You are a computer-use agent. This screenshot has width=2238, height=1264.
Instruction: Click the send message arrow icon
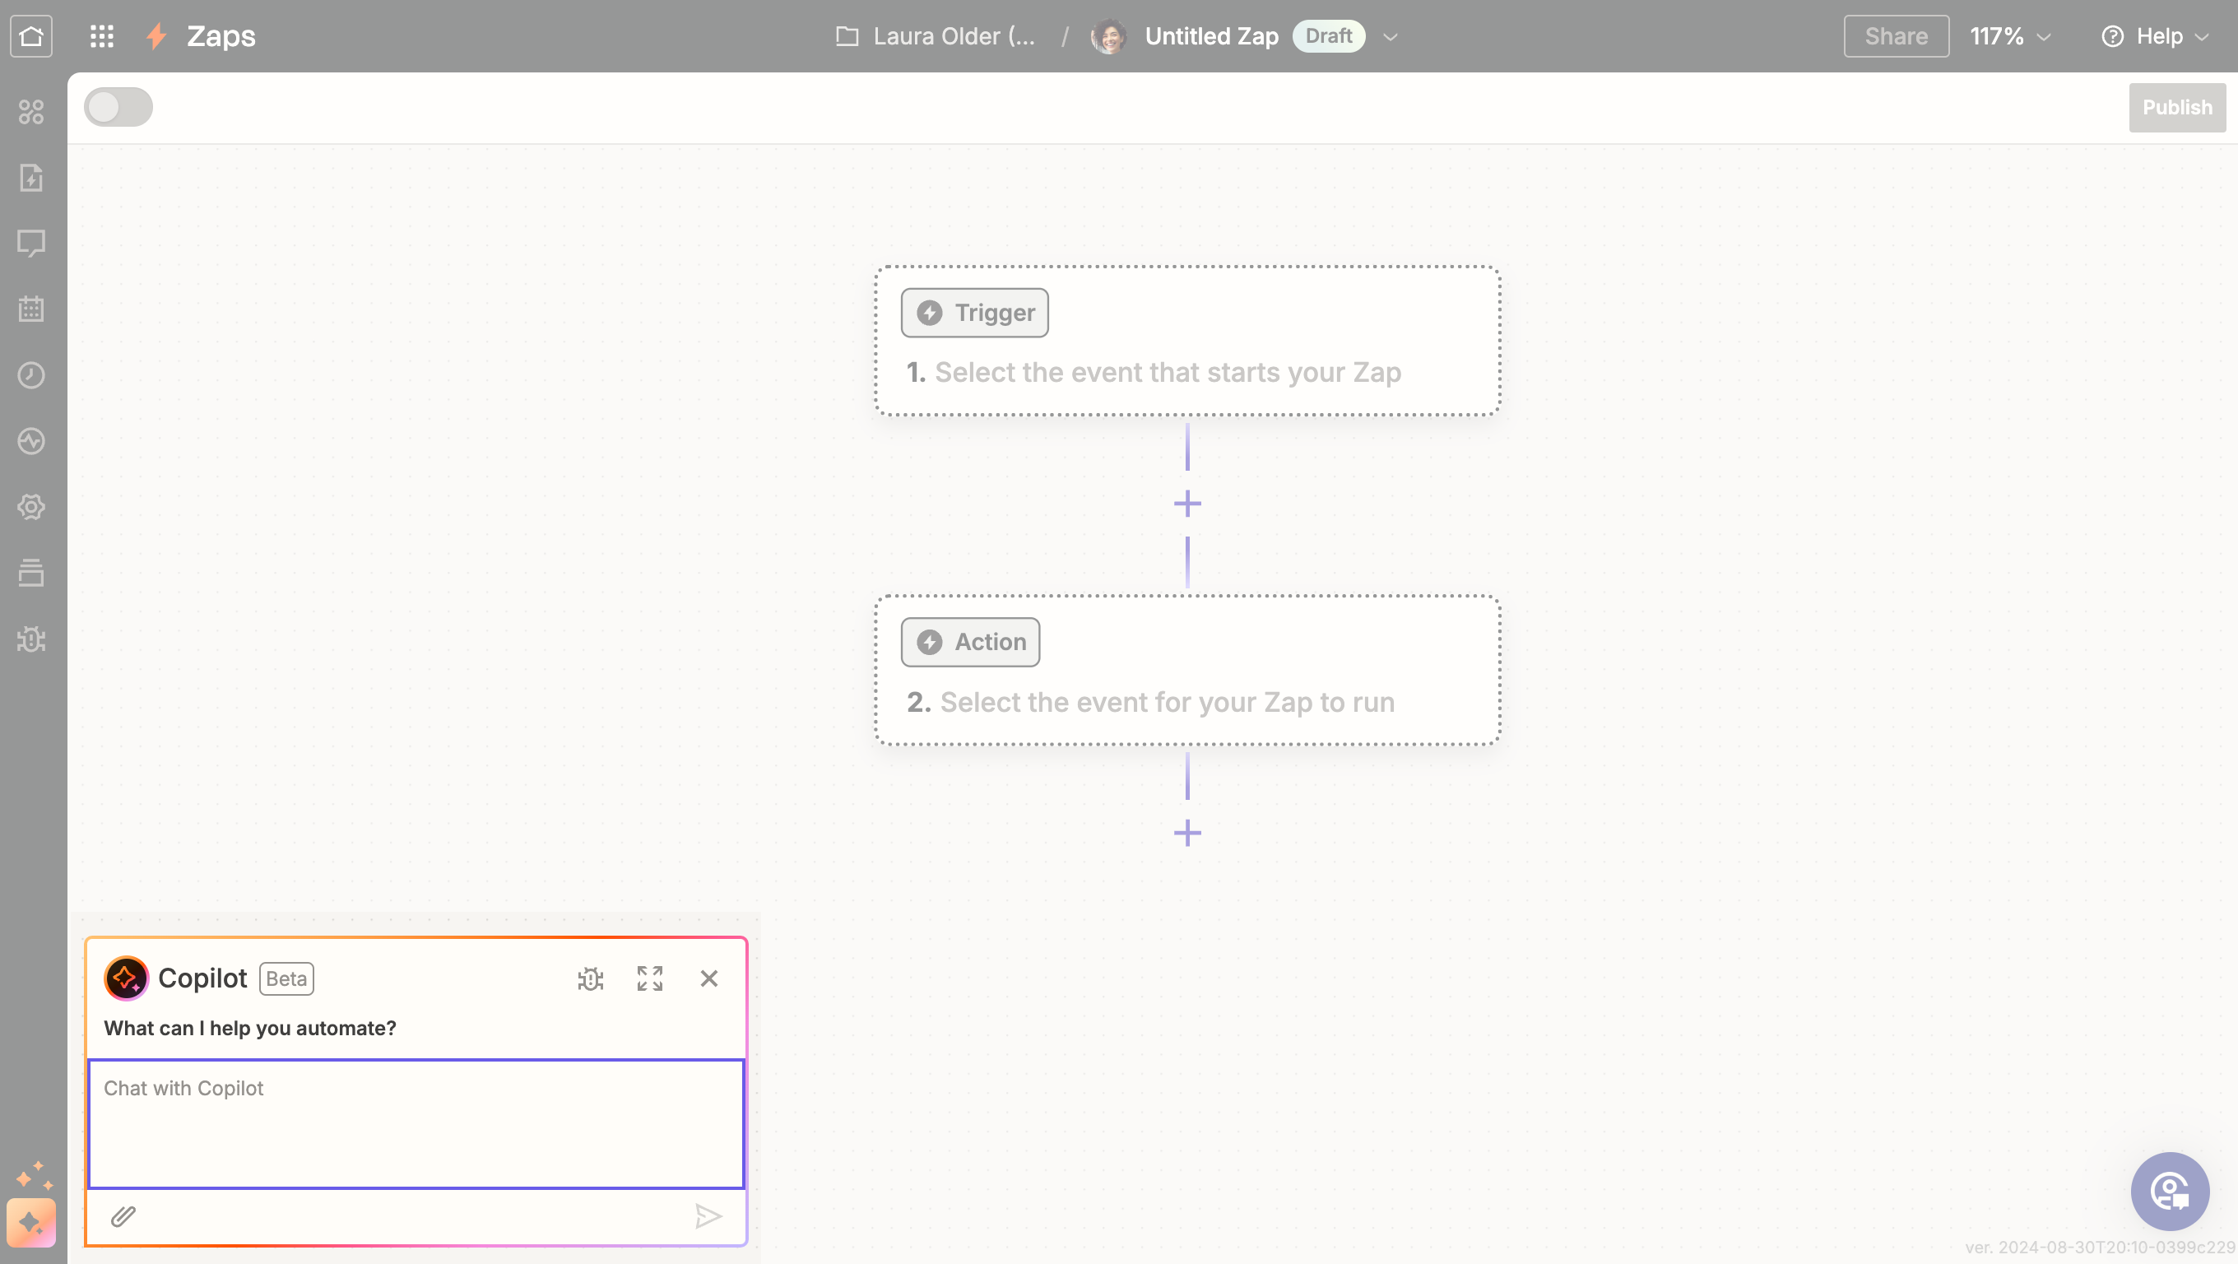coord(708,1216)
